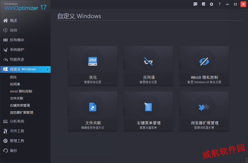Viewport: 248px width, 163px height.
Task: Open the 概述 overview home icon
Action: click(5, 20)
